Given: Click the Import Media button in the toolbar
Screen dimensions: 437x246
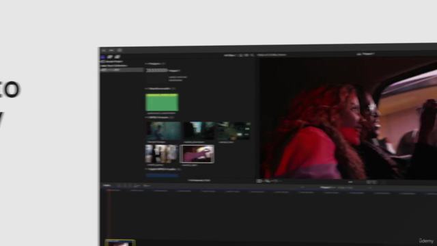Looking at the screenshot, I should point(104,51).
